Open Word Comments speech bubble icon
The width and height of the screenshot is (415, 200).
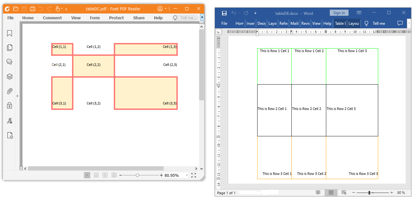pyautogui.click(x=400, y=23)
